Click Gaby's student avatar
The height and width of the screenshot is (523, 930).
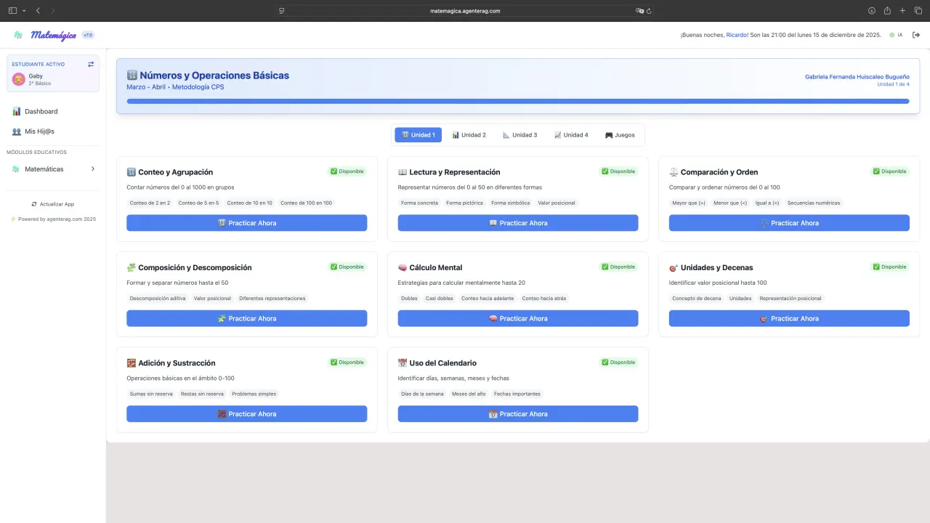19,79
